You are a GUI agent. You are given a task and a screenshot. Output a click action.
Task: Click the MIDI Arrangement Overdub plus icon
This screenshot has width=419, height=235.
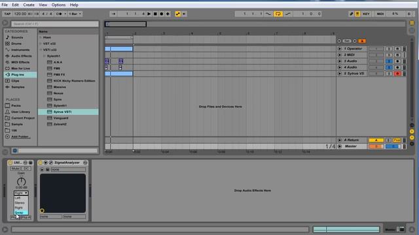point(168,14)
